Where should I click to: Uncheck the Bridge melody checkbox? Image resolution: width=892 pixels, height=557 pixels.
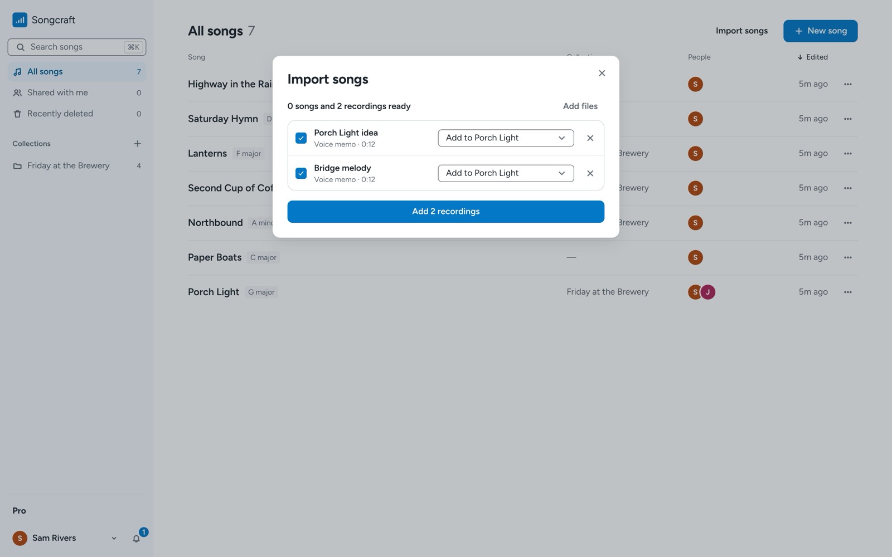[x=301, y=173]
